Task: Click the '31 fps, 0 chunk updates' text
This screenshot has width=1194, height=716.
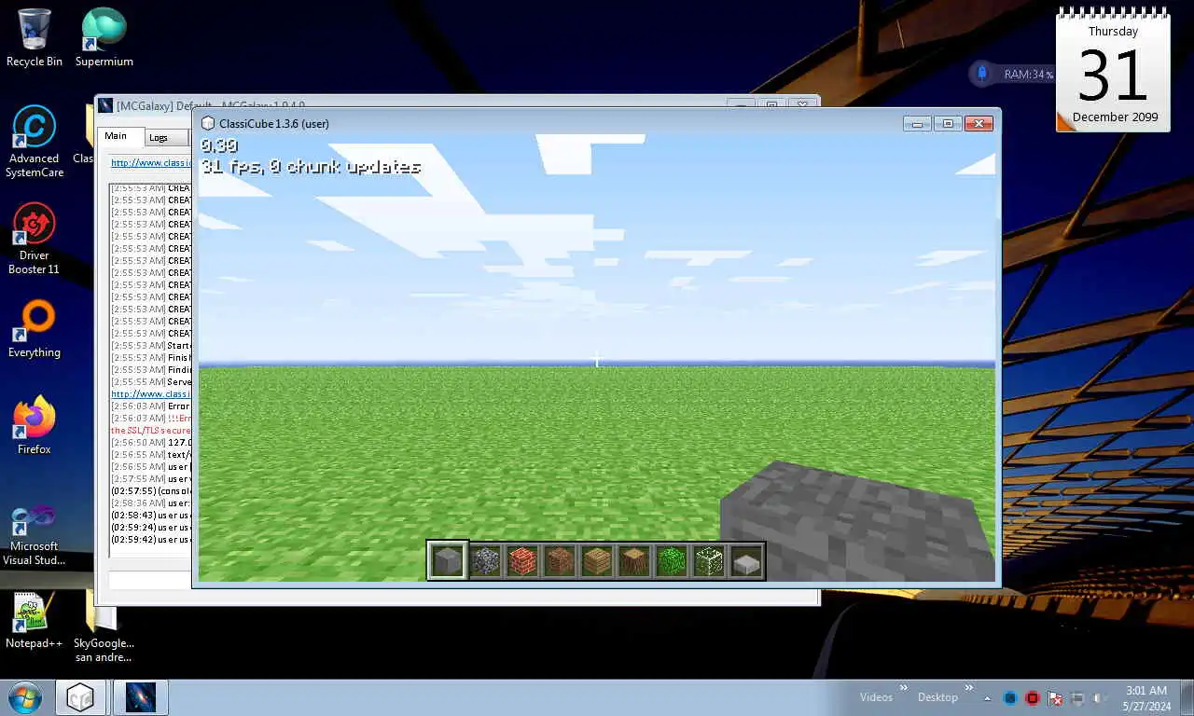Action: click(311, 167)
